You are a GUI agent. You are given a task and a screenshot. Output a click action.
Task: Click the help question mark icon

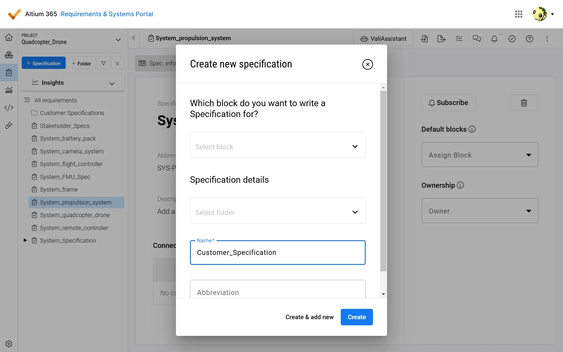pyautogui.click(x=529, y=39)
